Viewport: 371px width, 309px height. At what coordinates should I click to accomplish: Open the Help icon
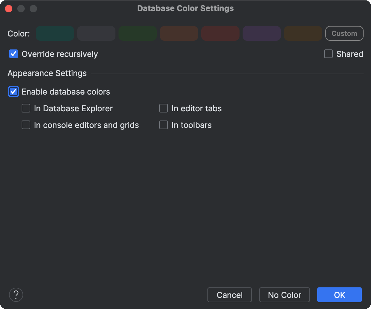[16, 295]
